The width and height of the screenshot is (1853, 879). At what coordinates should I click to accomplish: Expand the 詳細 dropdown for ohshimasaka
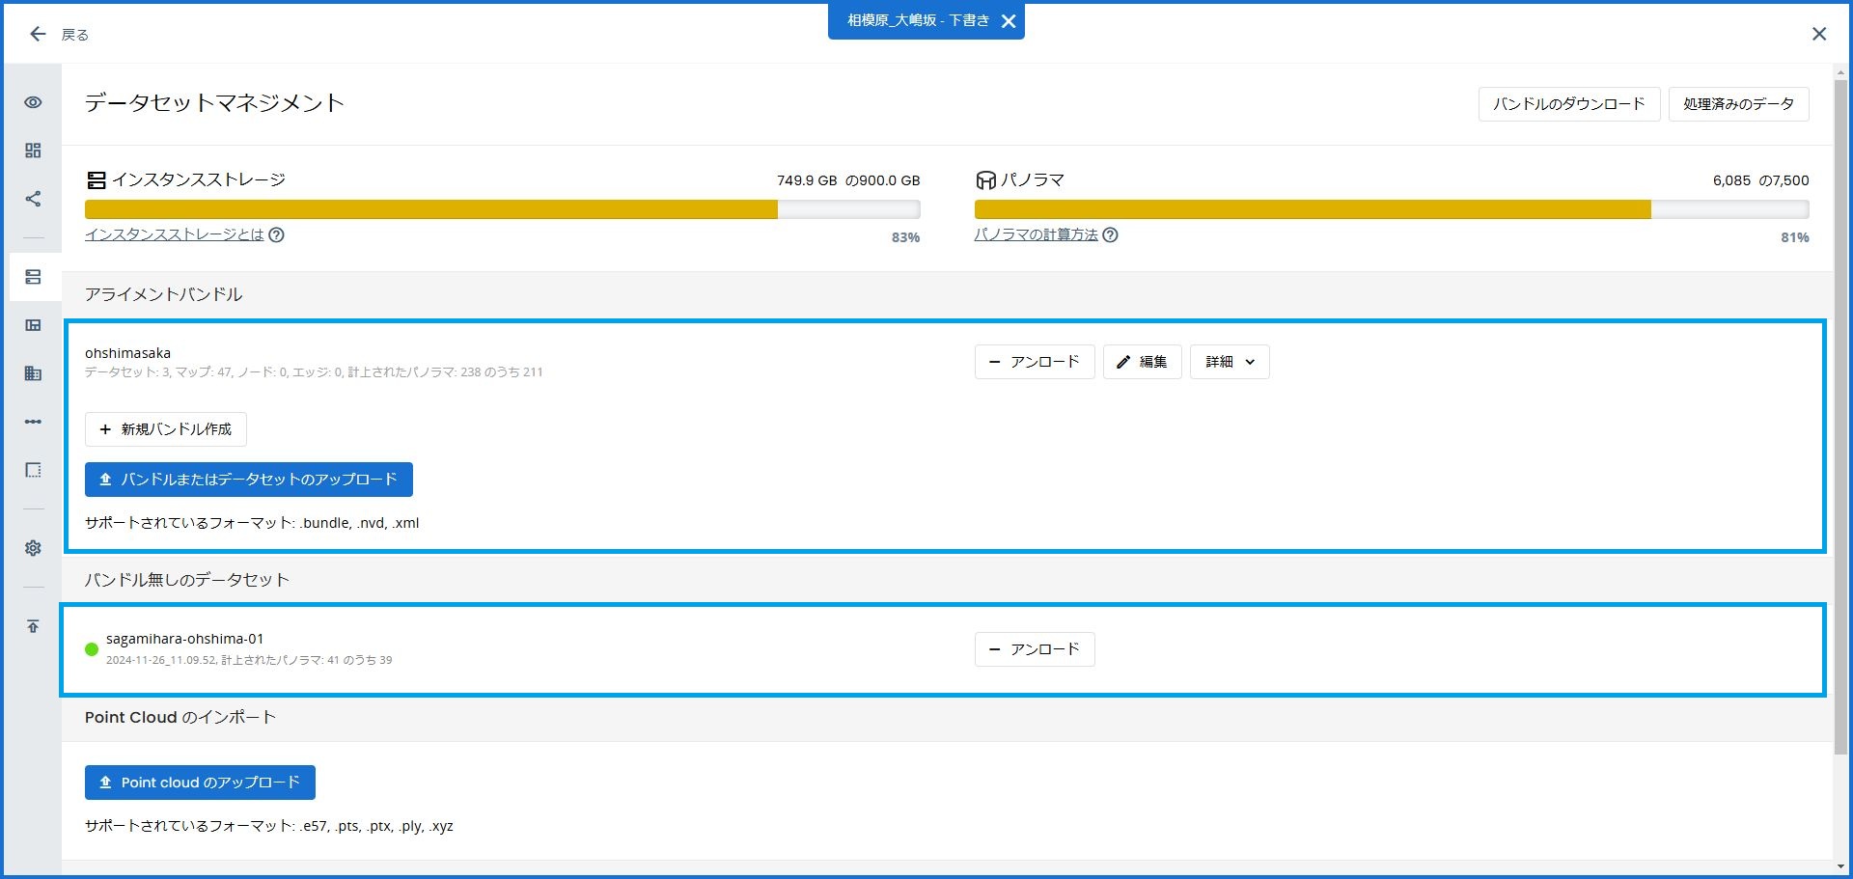point(1230,362)
